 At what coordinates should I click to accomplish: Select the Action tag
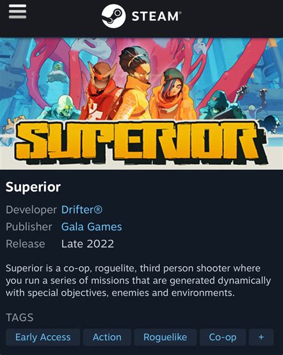107,337
